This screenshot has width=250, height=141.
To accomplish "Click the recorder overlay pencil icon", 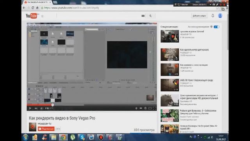I will point(217,5).
